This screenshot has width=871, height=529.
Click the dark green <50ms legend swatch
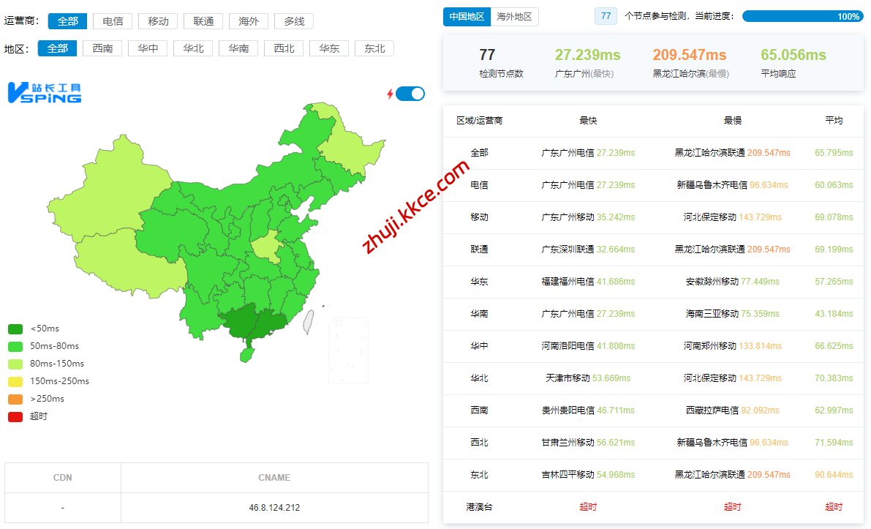[15, 329]
